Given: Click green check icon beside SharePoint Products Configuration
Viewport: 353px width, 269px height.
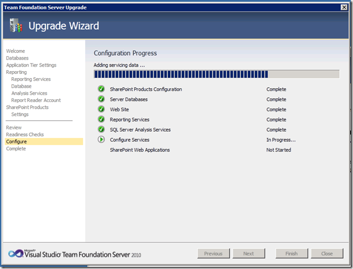Looking at the screenshot, I should (101, 89).
